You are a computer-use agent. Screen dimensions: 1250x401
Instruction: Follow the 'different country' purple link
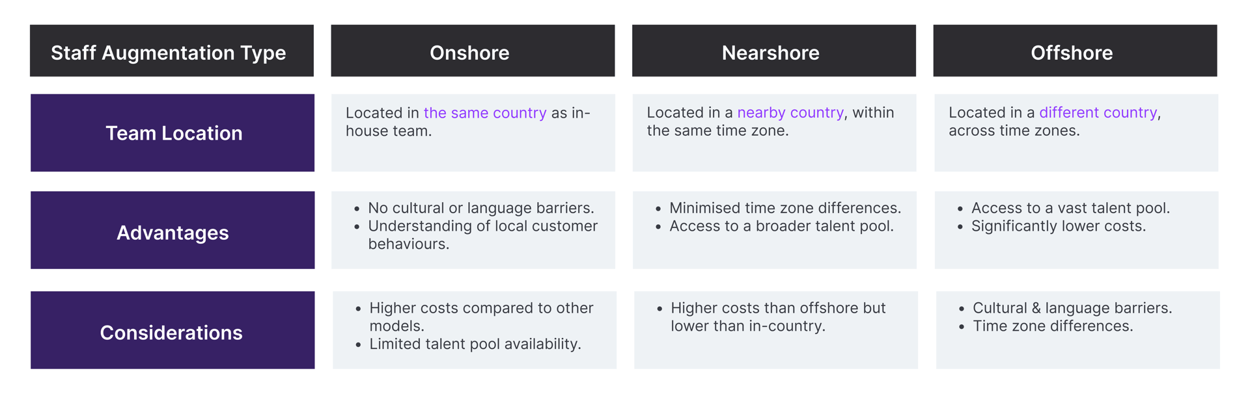[x=1098, y=113]
